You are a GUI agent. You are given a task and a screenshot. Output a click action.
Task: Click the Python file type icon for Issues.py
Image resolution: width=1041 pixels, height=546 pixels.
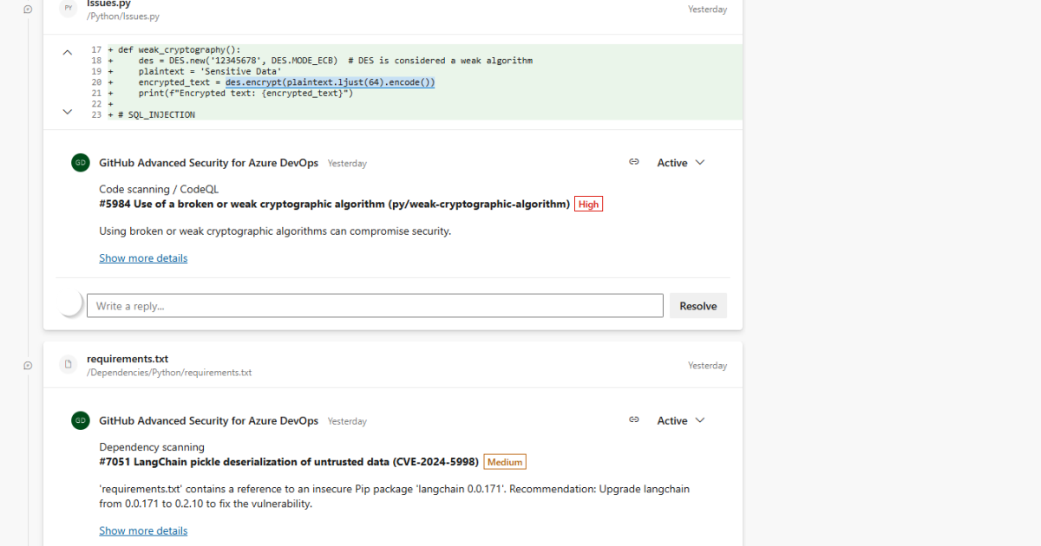pyautogui.click(x=69, y=9)
